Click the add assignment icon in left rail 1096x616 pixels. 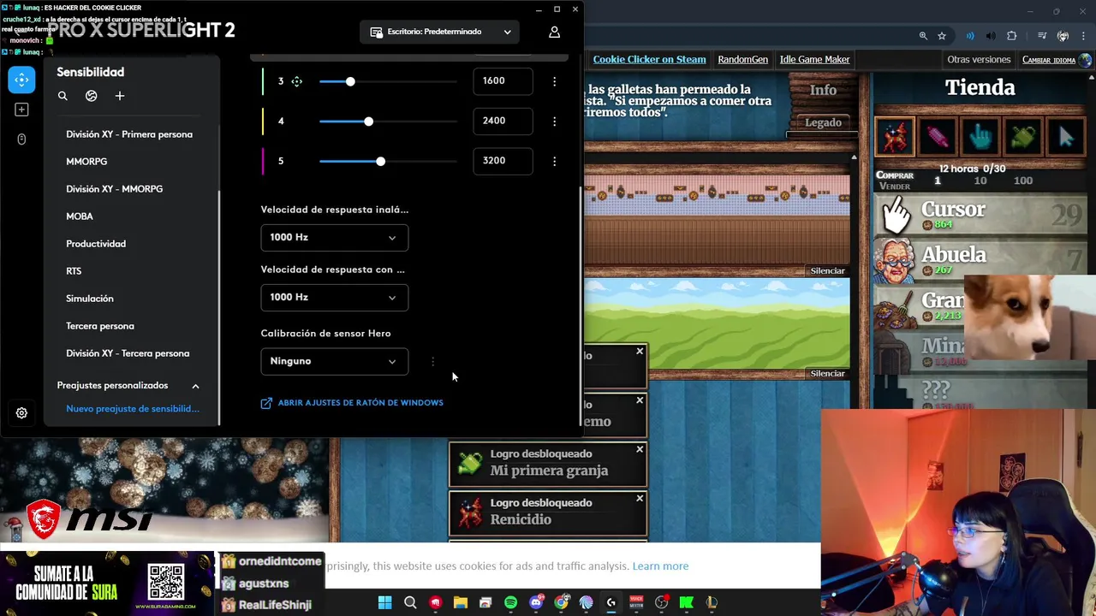coord(21,110)
